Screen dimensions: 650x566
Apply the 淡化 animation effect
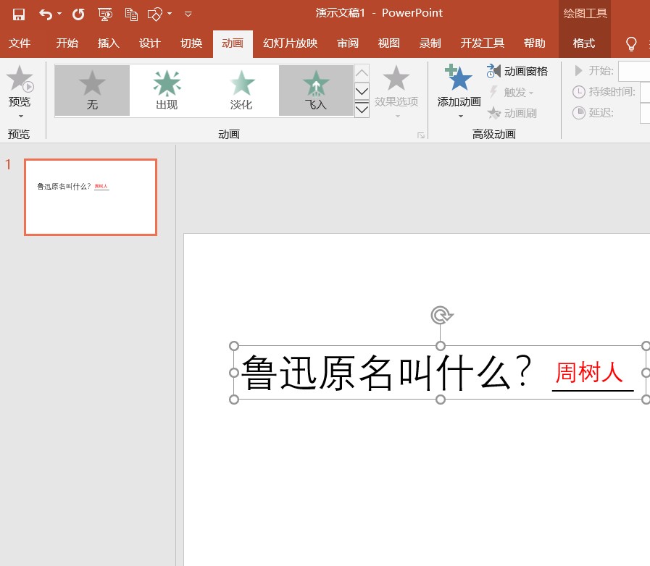pos(241,87)
